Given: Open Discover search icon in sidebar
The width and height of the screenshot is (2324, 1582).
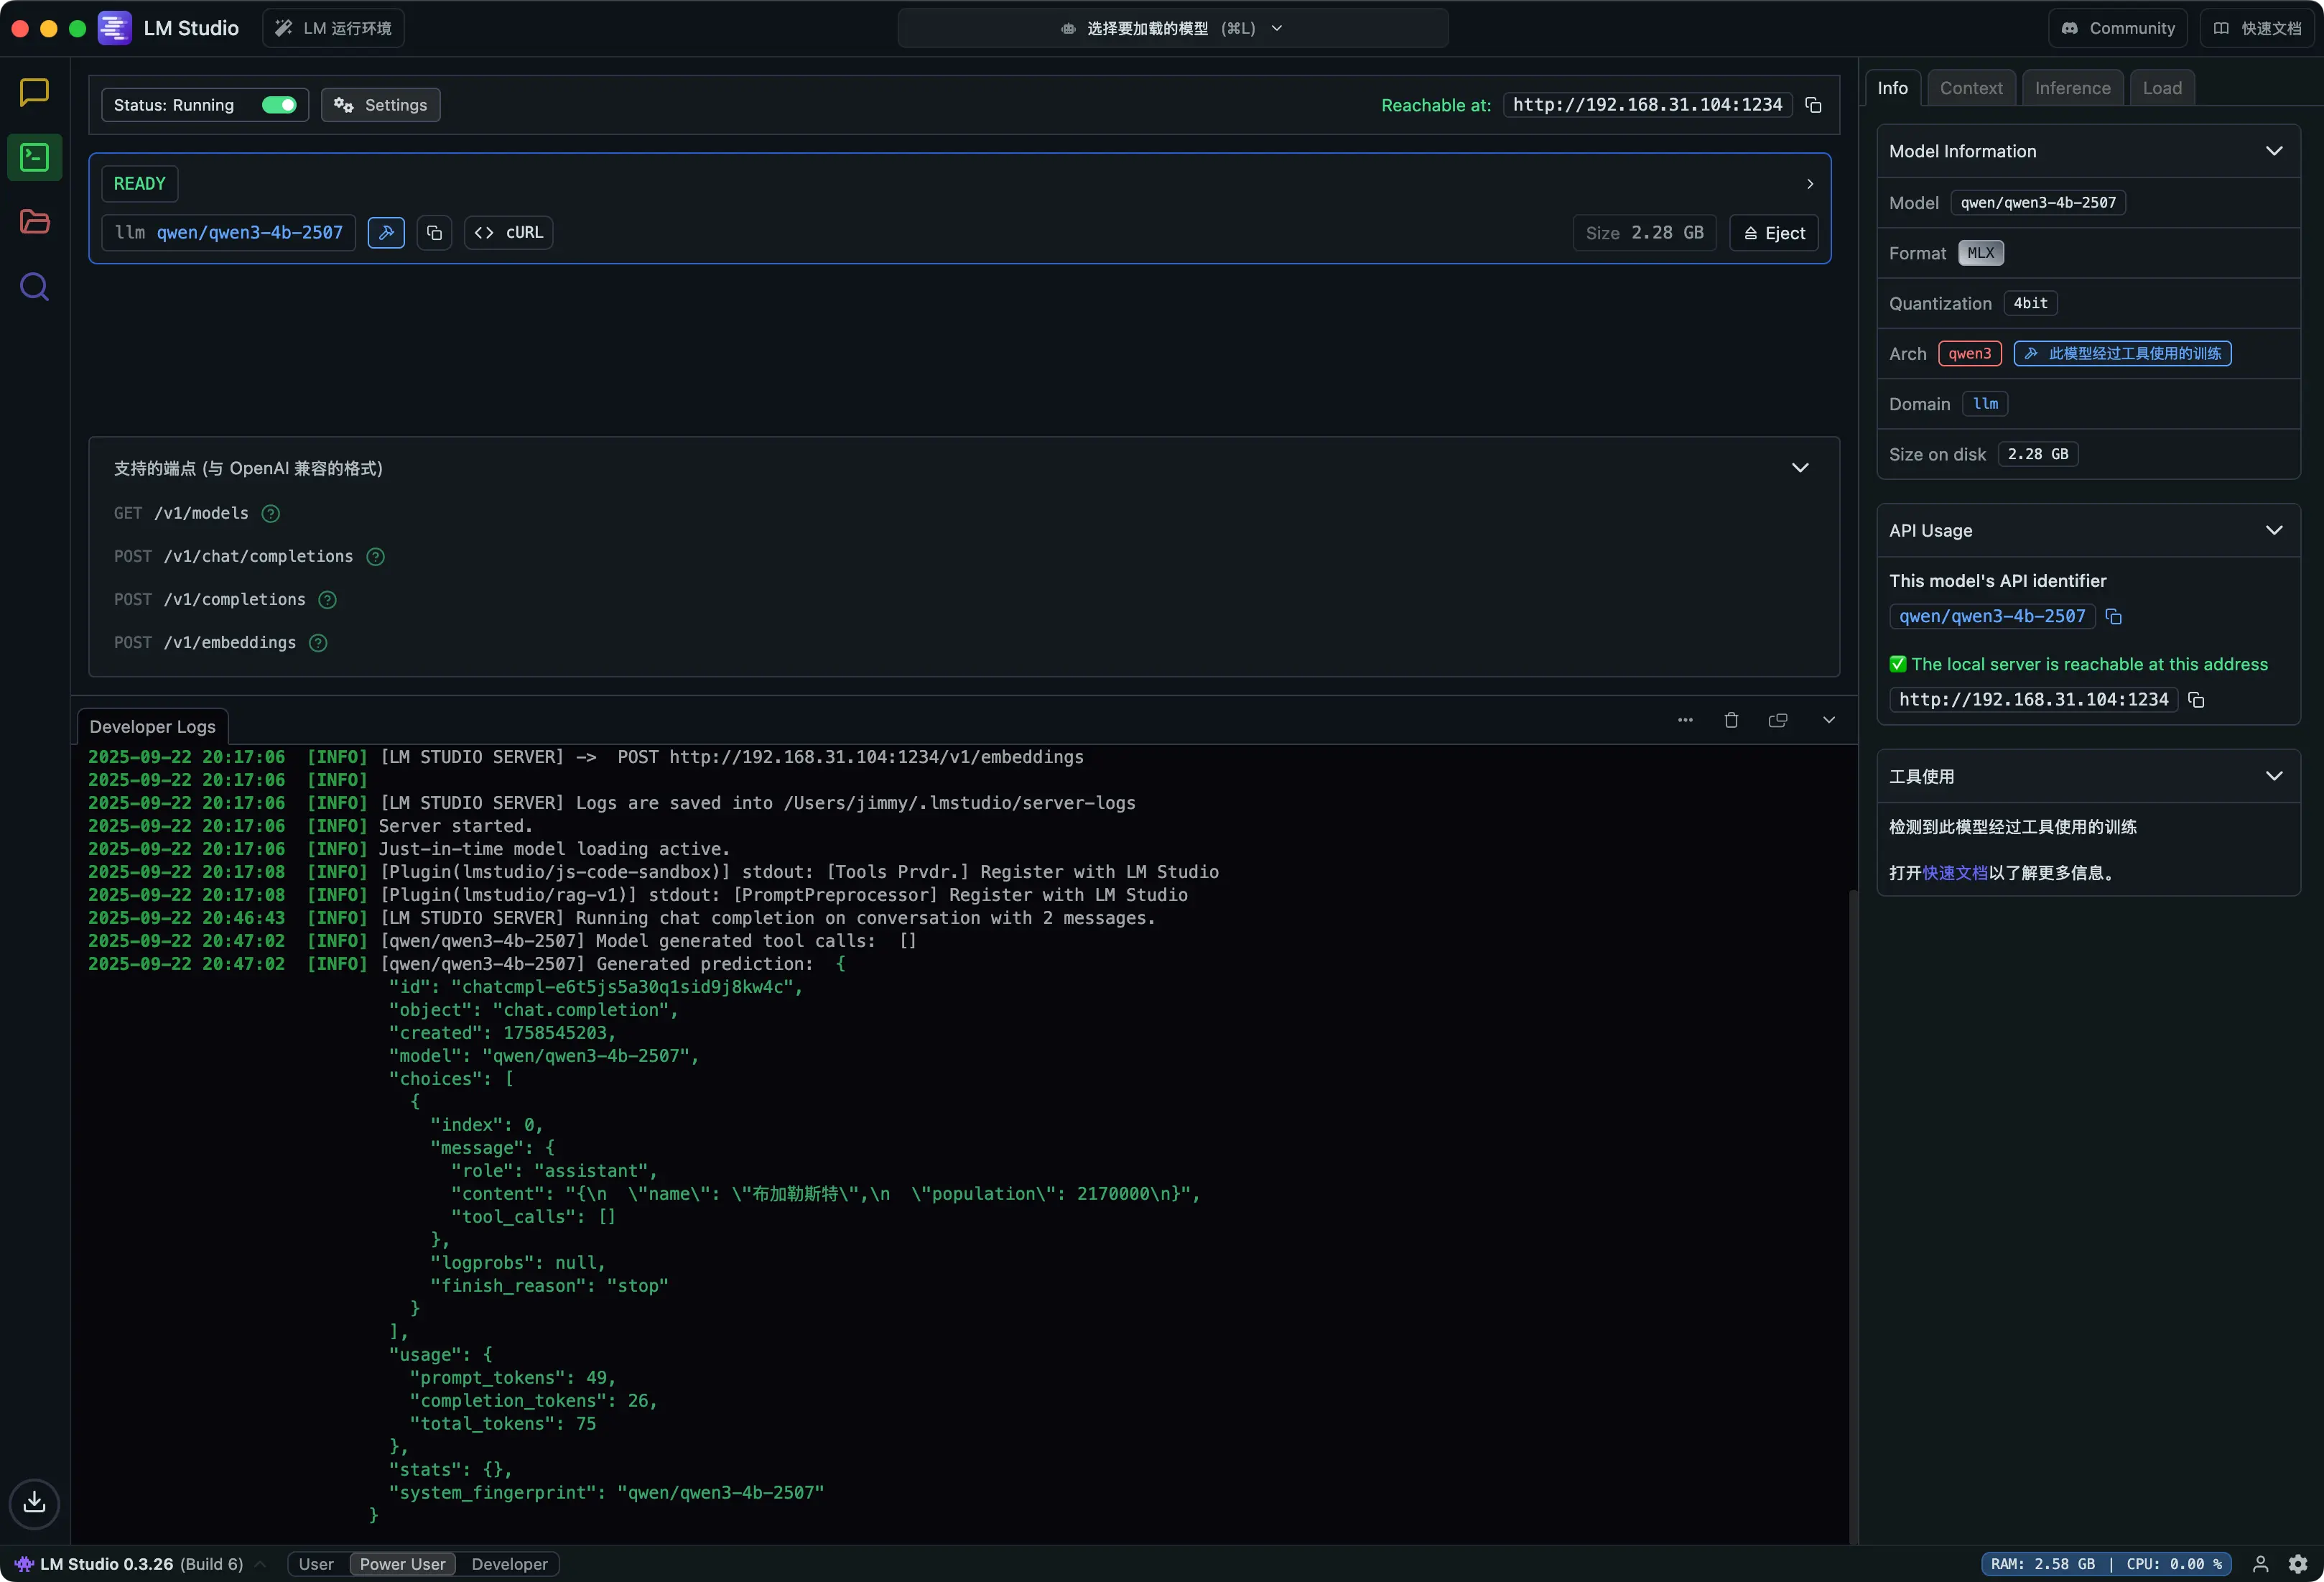Looking at the screenshot, I should (34, 287).
